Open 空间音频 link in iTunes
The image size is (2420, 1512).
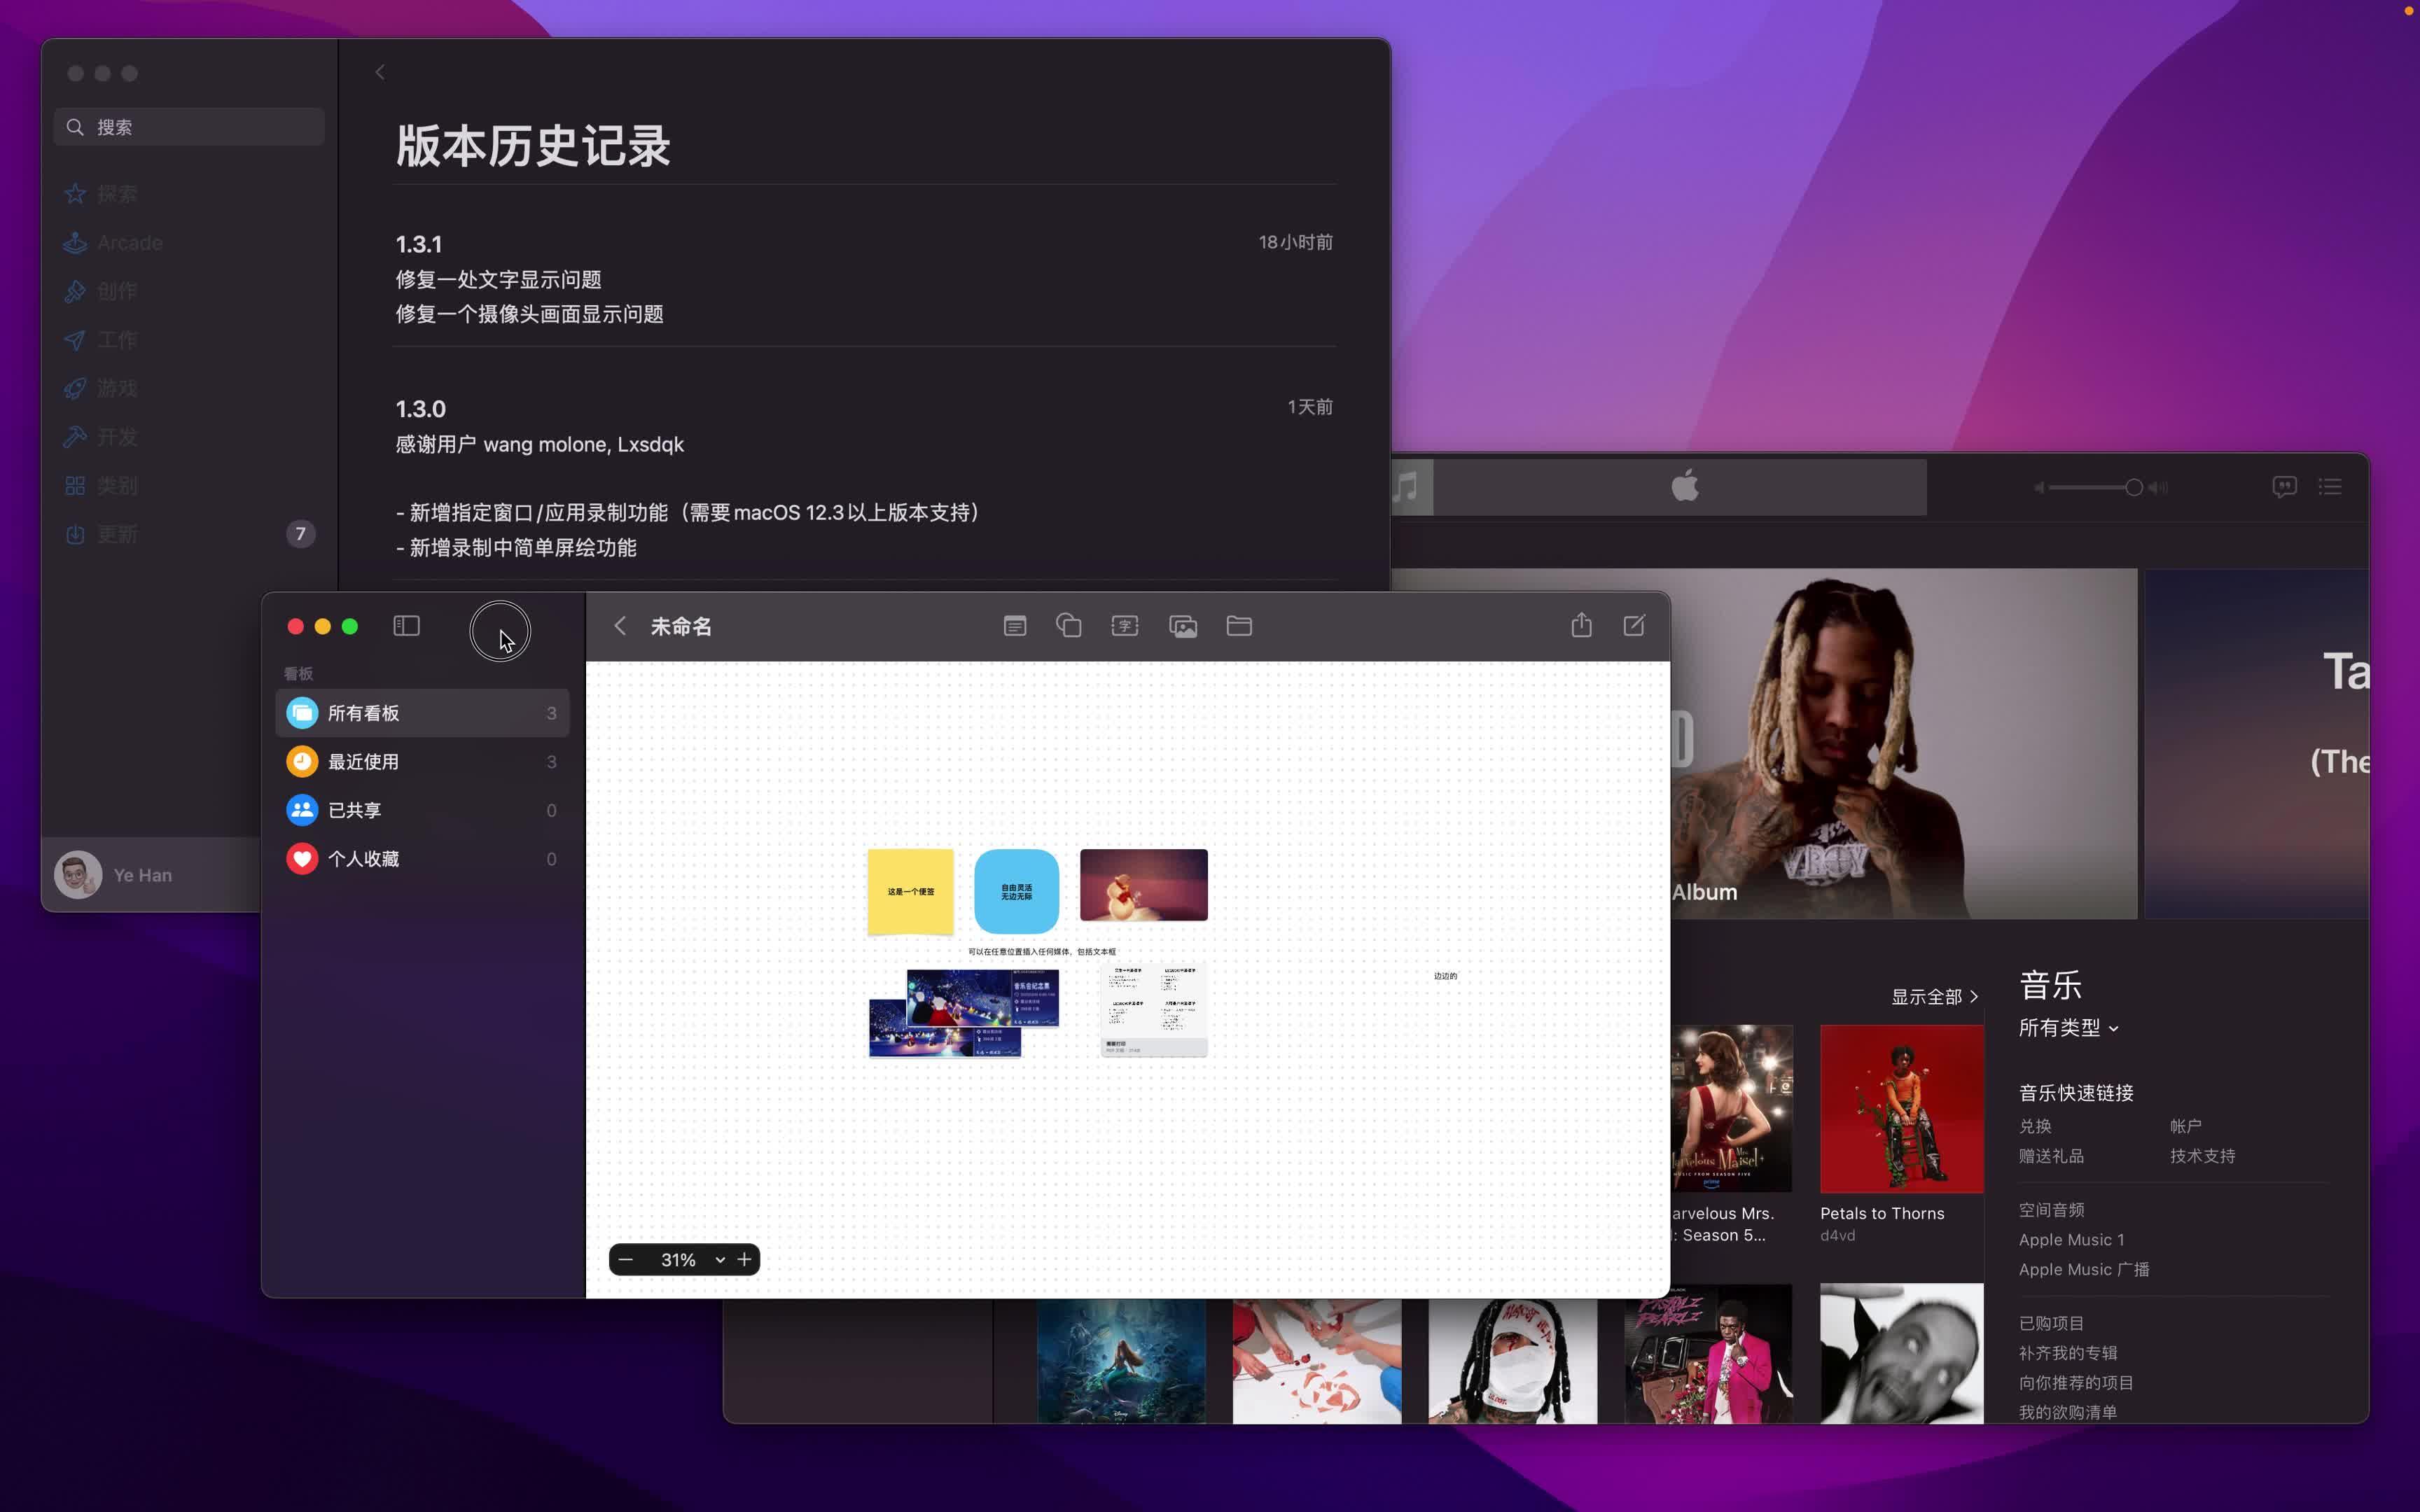tap(2051, 1210)
